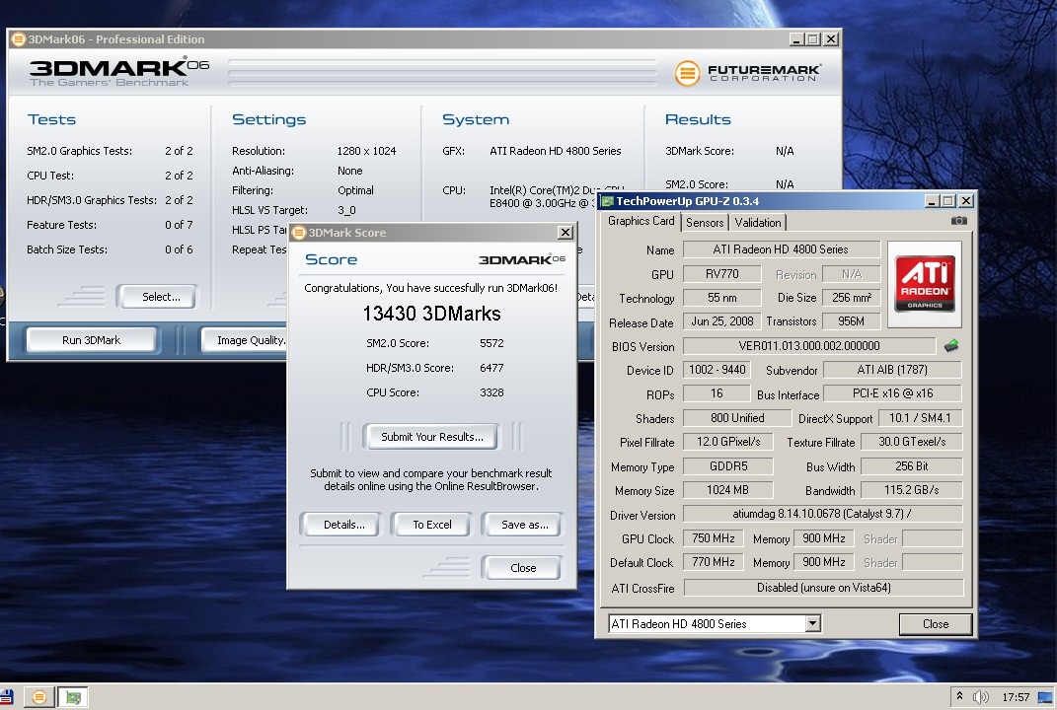Click the DirectX Support 10.1 / SM4.1 field

(920, 418)
